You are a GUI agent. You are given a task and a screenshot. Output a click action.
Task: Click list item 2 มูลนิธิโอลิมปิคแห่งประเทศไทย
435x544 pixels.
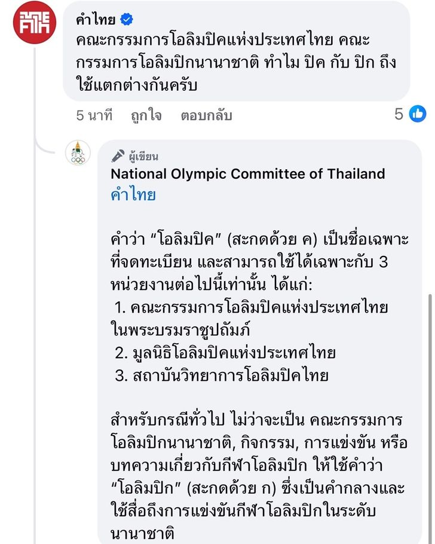pyautogui.click(x=225, y=353)
